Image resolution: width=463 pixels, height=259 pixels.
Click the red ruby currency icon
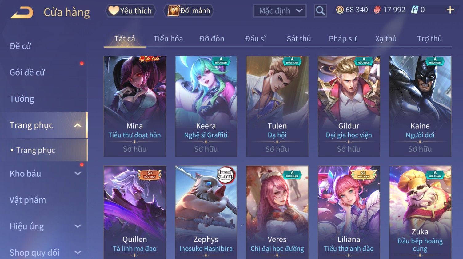(x=377, y=10)
